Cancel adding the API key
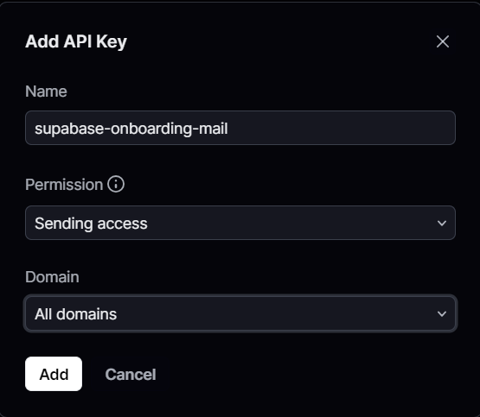Screen dimensions: 480x417 click(x=131, y=375)
